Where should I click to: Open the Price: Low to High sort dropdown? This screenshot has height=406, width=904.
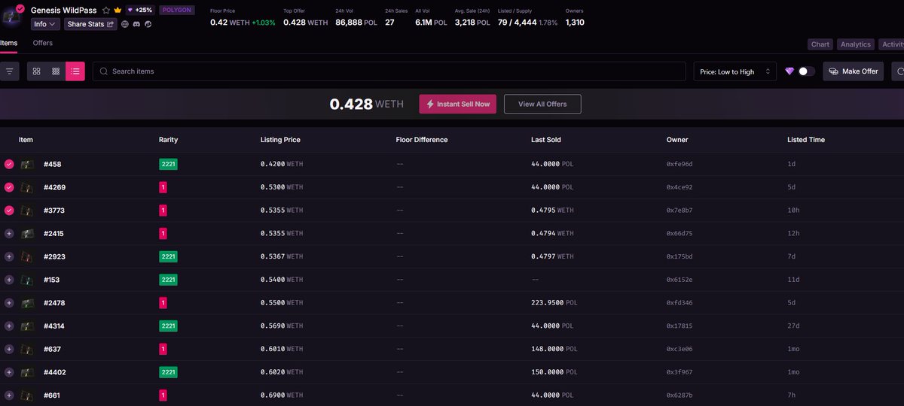pyautogui.click(x=735, y=71)
